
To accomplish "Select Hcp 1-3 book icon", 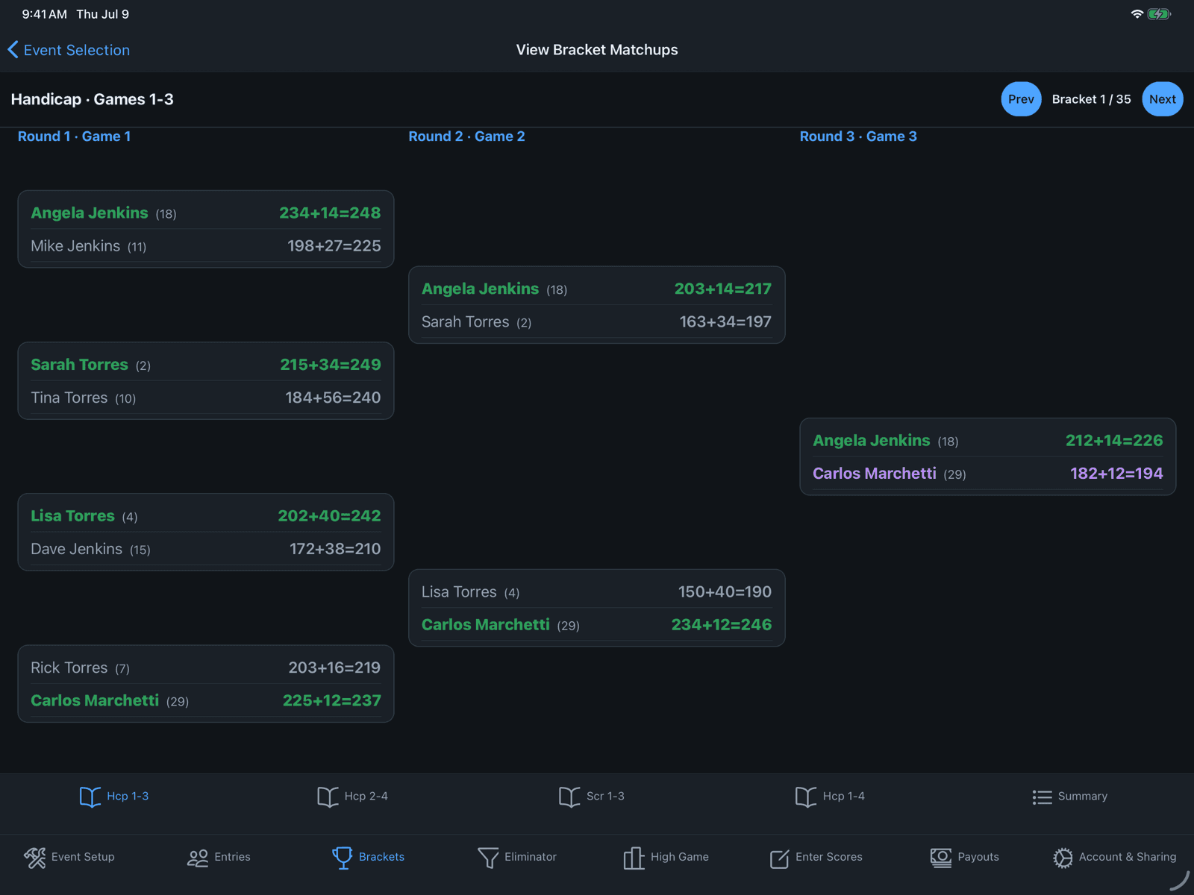I will [90, 797].
